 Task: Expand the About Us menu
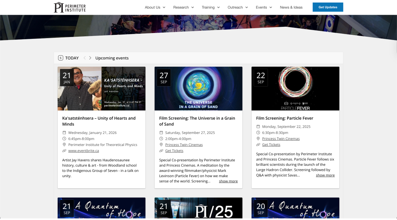(155, 7)
